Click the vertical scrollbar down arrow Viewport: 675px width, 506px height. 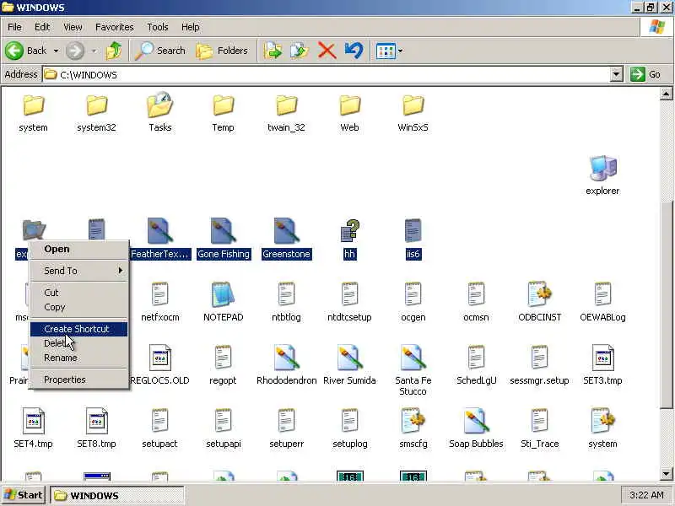(666, 474)
